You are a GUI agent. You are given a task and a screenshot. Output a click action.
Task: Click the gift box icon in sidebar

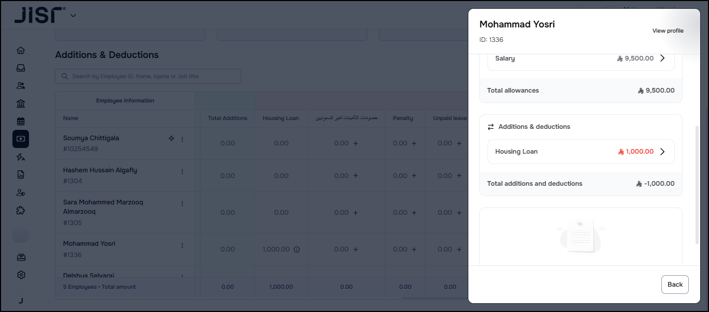click(x=21, y=257)
